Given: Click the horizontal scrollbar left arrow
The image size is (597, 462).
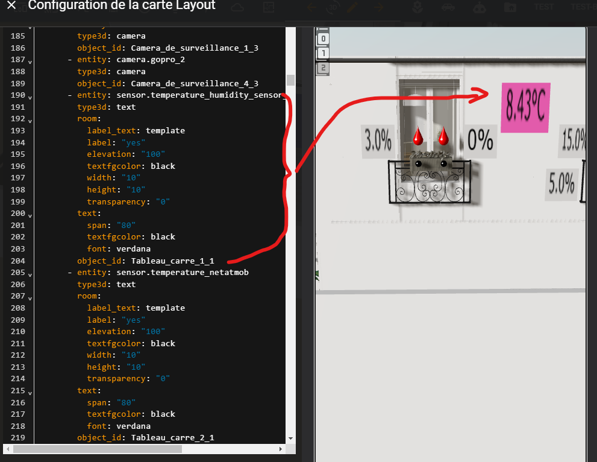Looking at the screenshot, I should (8, 449).
